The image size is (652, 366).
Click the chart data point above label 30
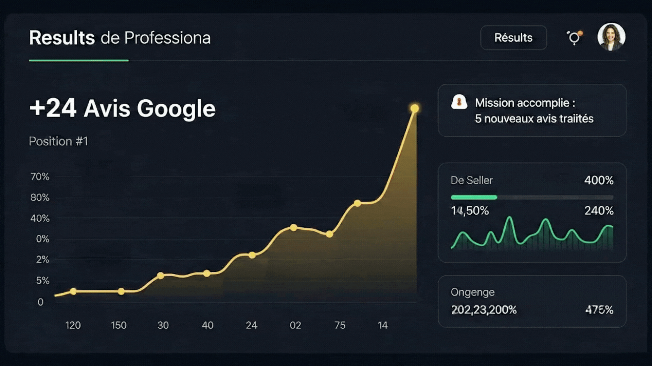coord(161,276)
